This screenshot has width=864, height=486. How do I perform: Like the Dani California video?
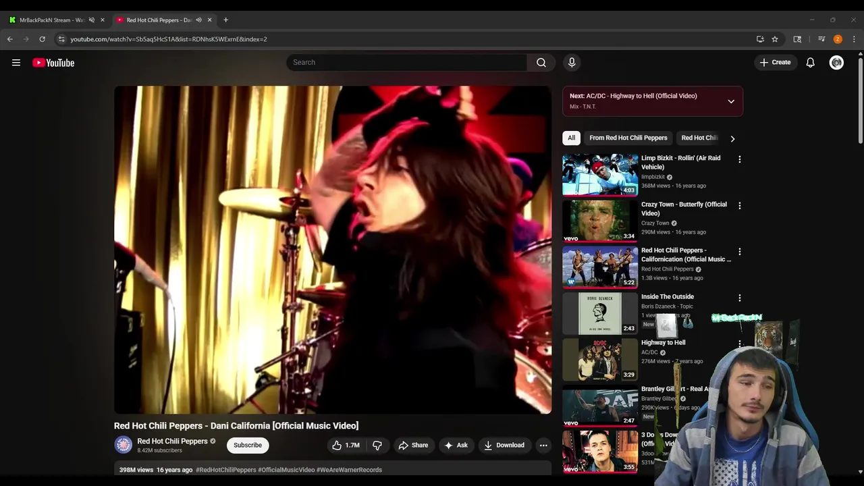pos(346,446)
